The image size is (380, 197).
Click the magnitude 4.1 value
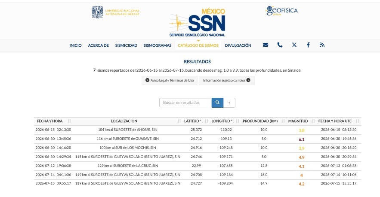[x=302, y=166]
